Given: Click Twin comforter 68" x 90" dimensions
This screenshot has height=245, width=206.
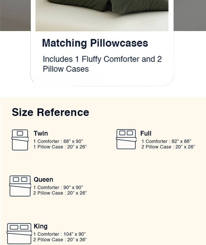Looking at the screenshot, I should click(x=58, y=141).
